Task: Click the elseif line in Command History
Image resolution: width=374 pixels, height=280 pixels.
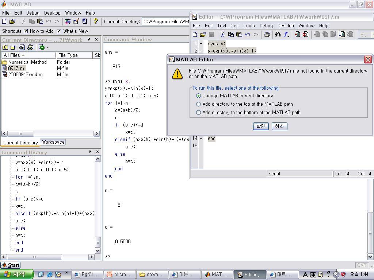Action: [x=55, y=213]
